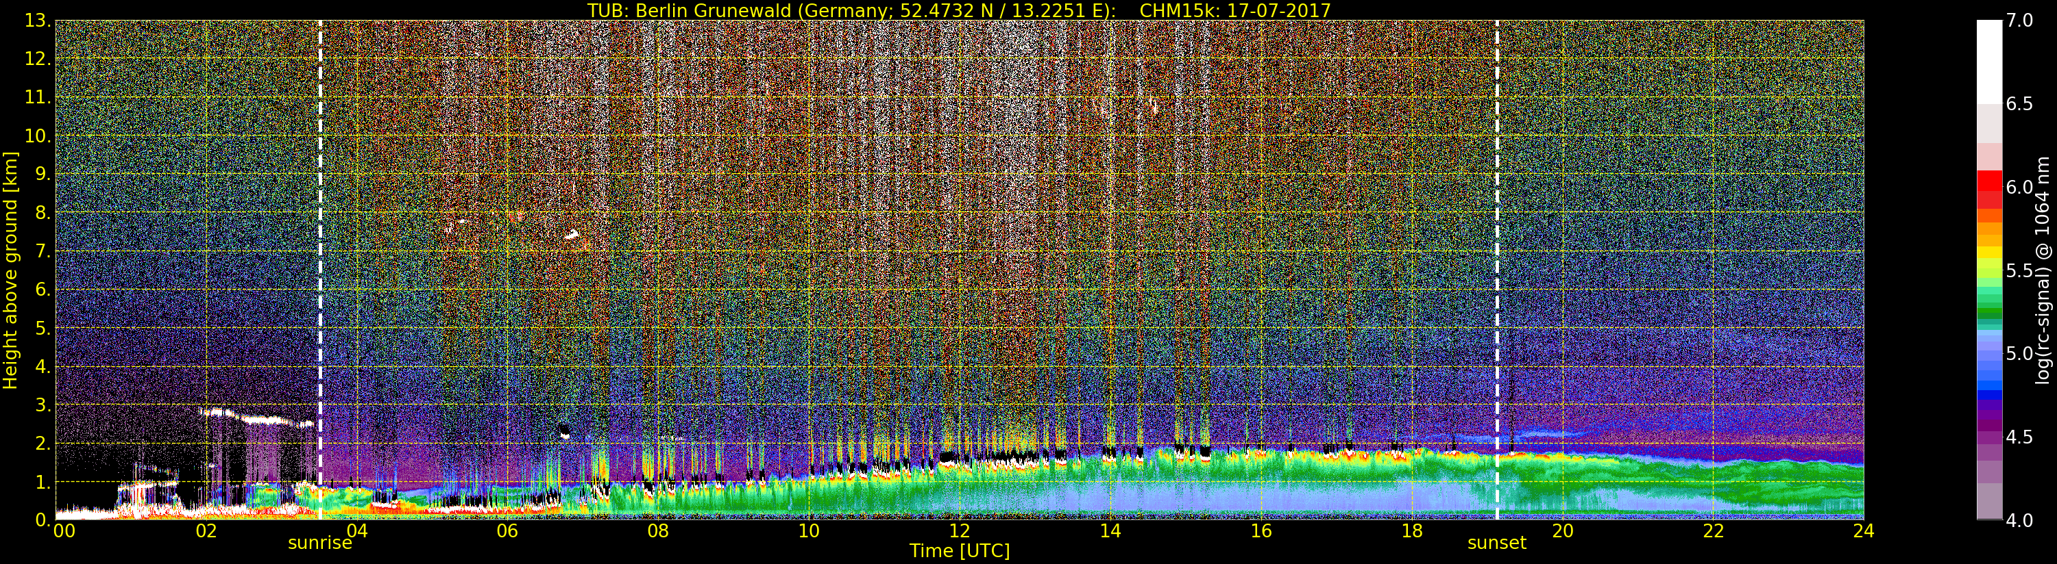Click the Berlin Grunewald plot title
Screen dimensions: 2057x564
tap(959, 10)
